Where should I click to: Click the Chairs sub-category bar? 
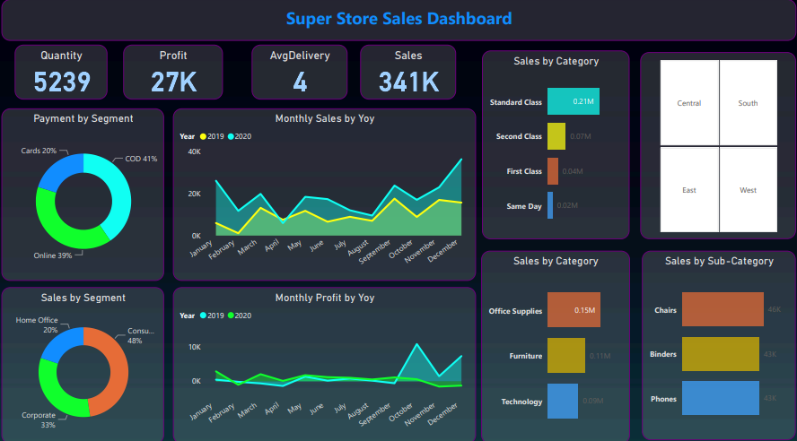723,309
